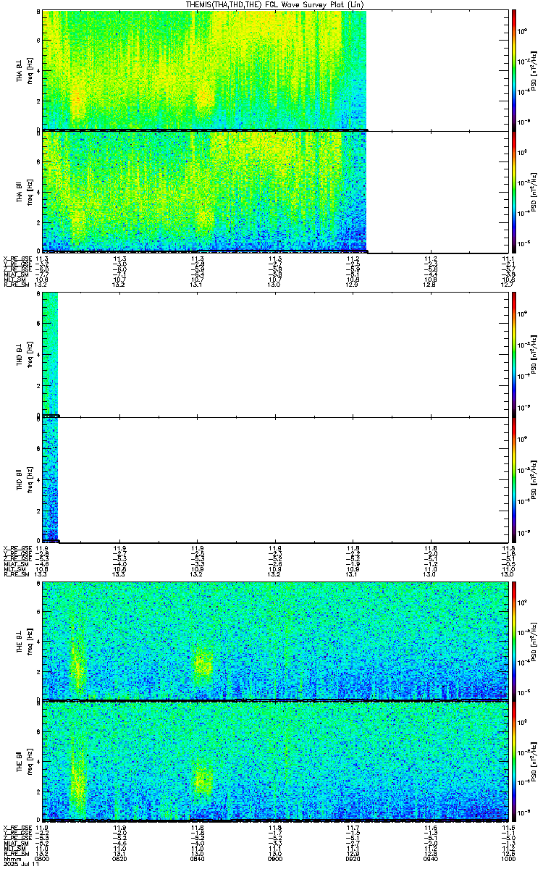Click the 0820 time label on the bottom axis

120,857
